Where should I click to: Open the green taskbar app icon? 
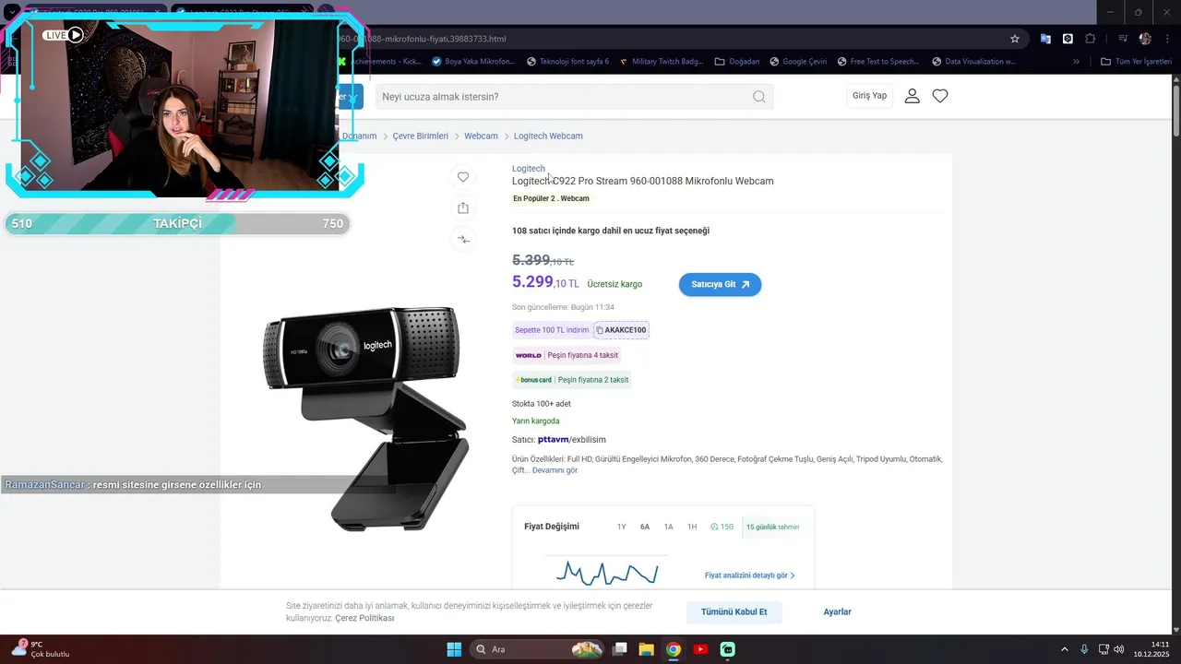727,649
